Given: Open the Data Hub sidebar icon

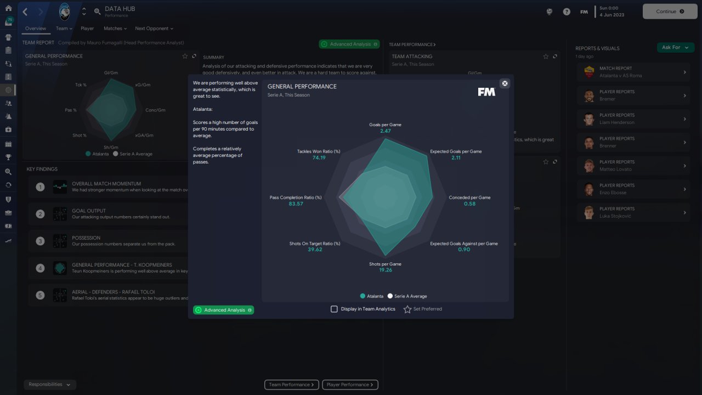Looking at the screenshot, I should coord(8,89).
